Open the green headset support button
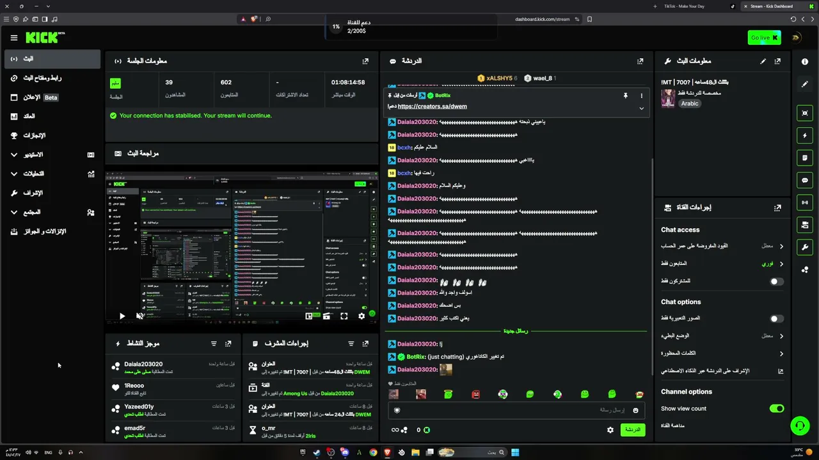819x460 pixels. pyautogui.click(x=799, y=425)
